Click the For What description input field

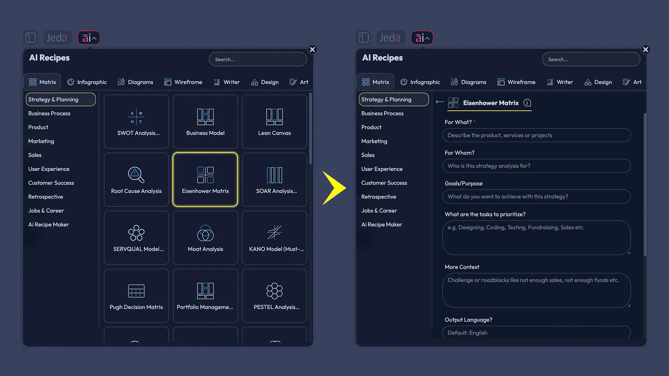536,135
